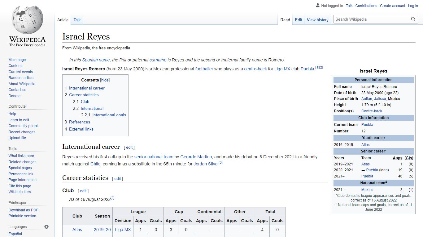Open Centre-back link in infobox
This screenshot has width=423, height=237.
372,111
